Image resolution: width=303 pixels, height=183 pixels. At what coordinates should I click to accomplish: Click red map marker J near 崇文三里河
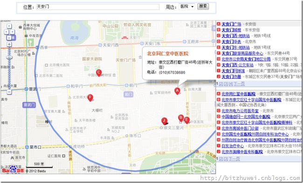point(164,121)
